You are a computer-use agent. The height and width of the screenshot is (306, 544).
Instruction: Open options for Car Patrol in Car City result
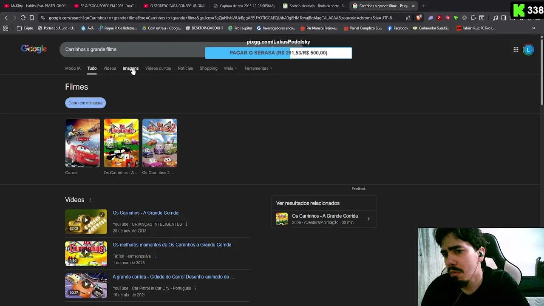pos(195,288)
